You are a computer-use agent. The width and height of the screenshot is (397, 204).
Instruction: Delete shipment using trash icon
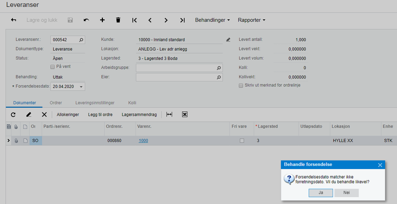click(118, 20)
